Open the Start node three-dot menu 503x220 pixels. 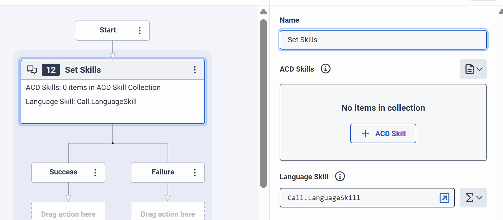[x=140, y=30]
